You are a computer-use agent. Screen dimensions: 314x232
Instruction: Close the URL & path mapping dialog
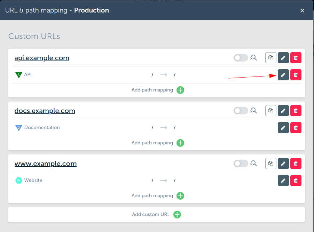[302, 10]
